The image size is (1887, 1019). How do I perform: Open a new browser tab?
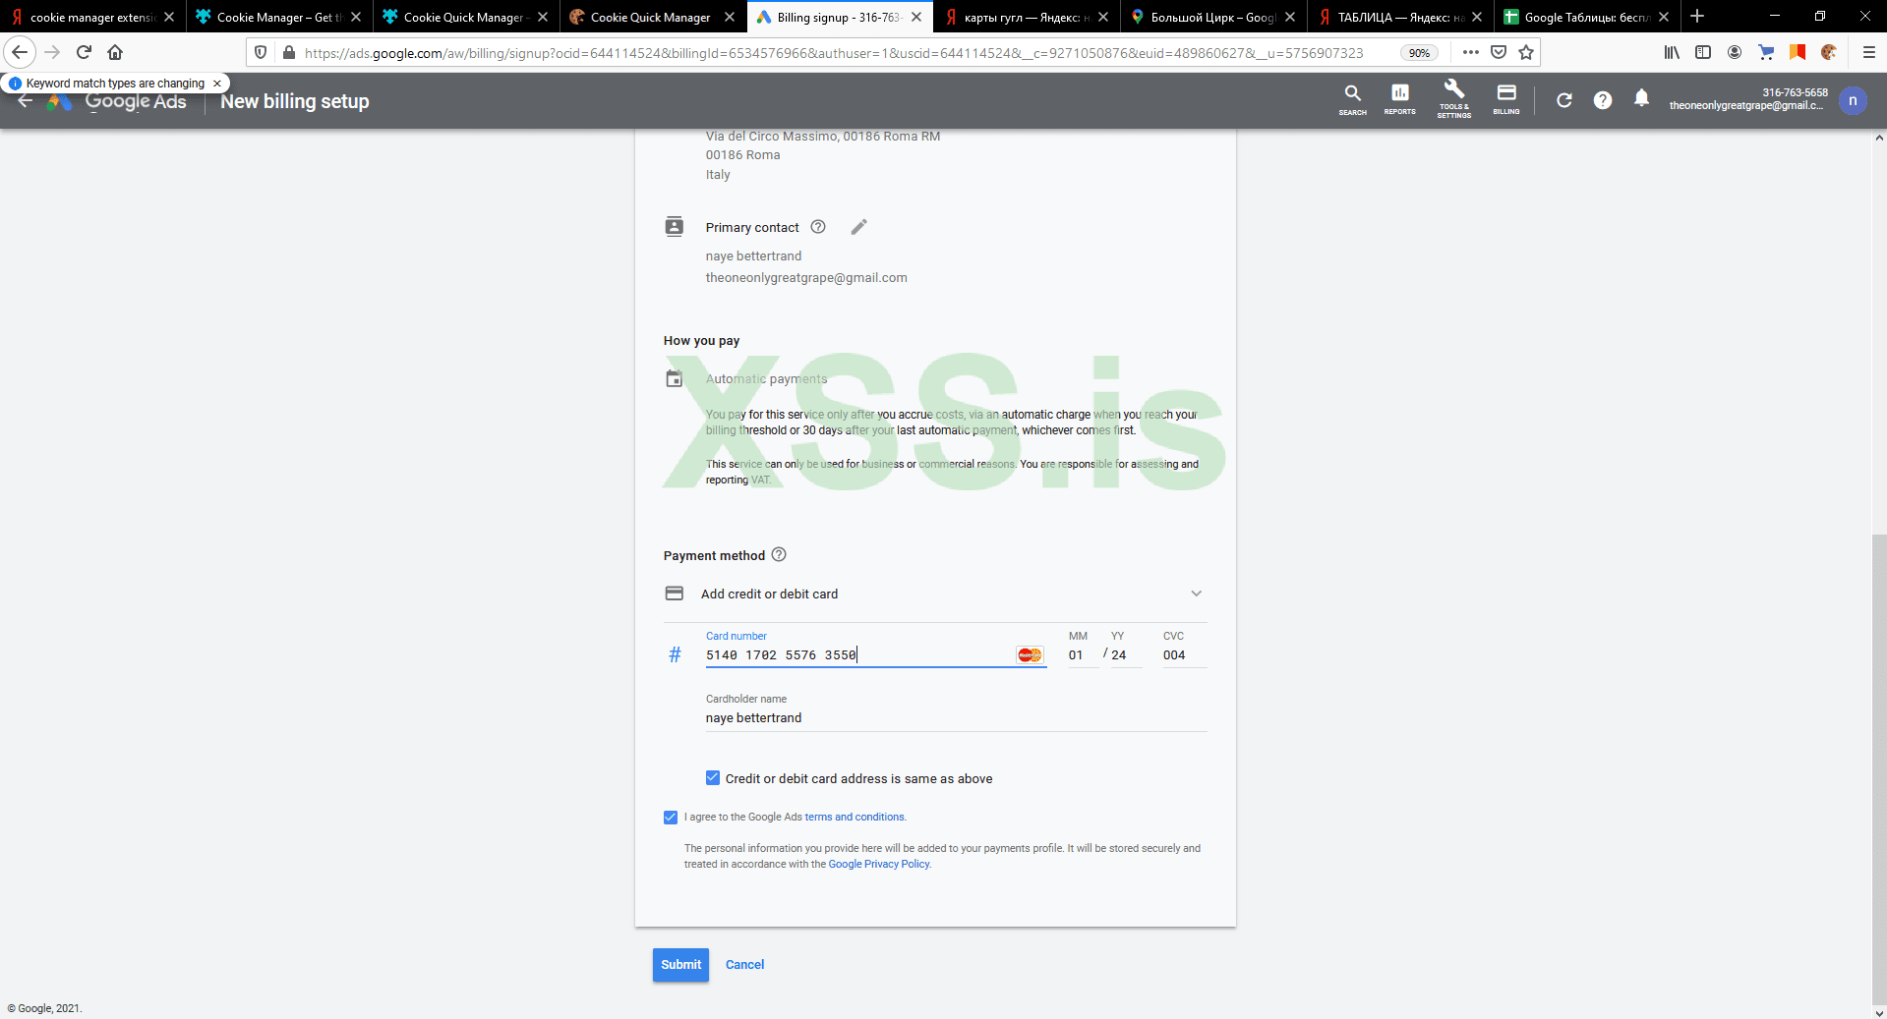click(x=1697, y=17)
